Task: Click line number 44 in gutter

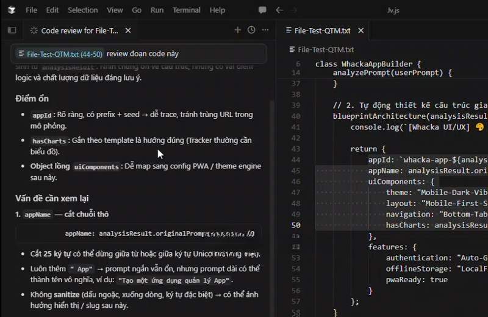Action: (296, 160)
